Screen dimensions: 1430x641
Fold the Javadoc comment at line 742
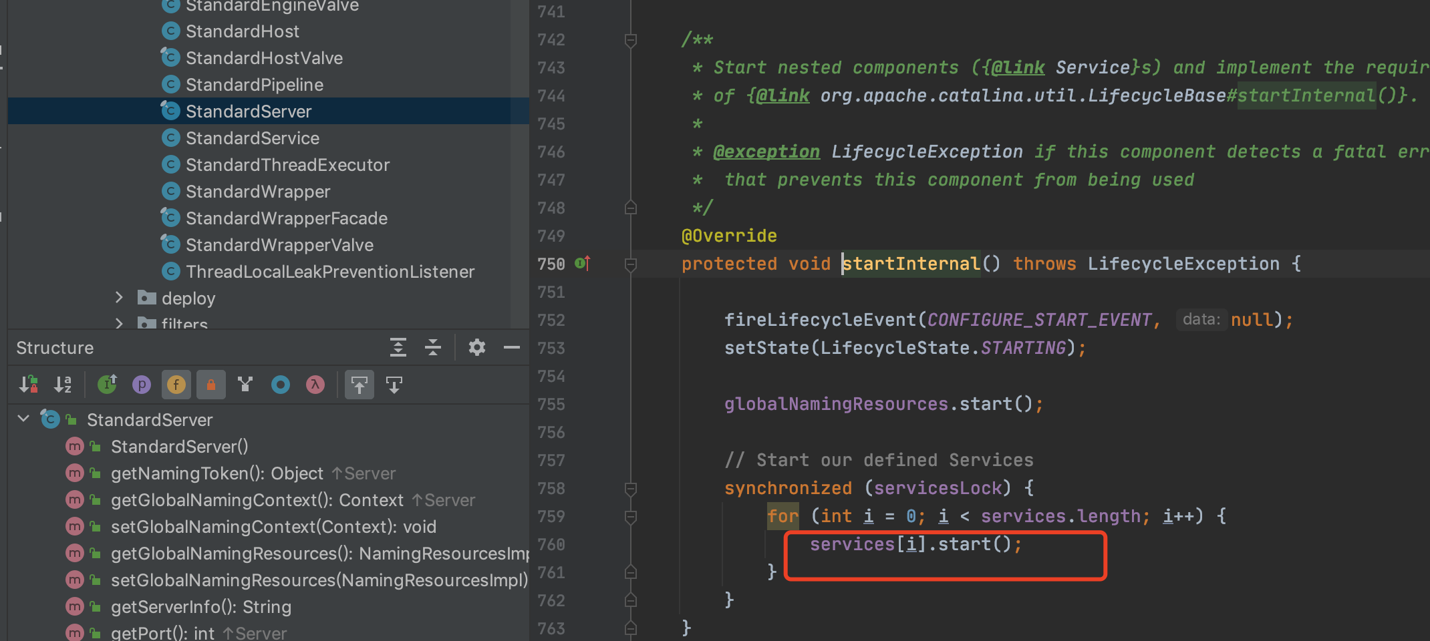[630, 40]
